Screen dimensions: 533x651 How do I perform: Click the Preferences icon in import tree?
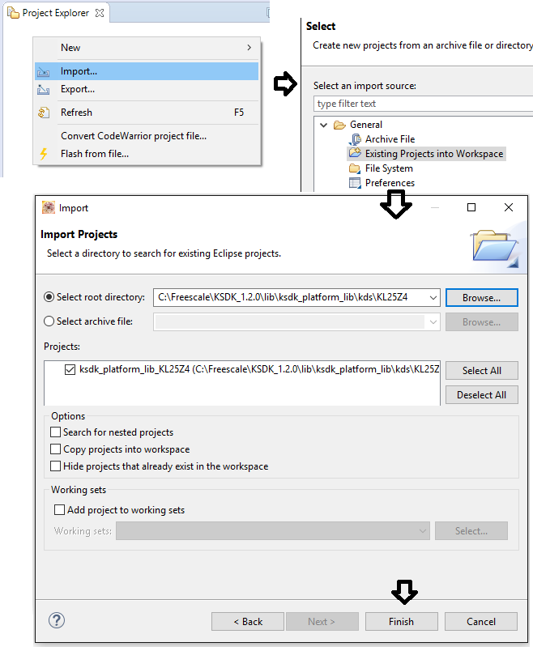(355, 183)
